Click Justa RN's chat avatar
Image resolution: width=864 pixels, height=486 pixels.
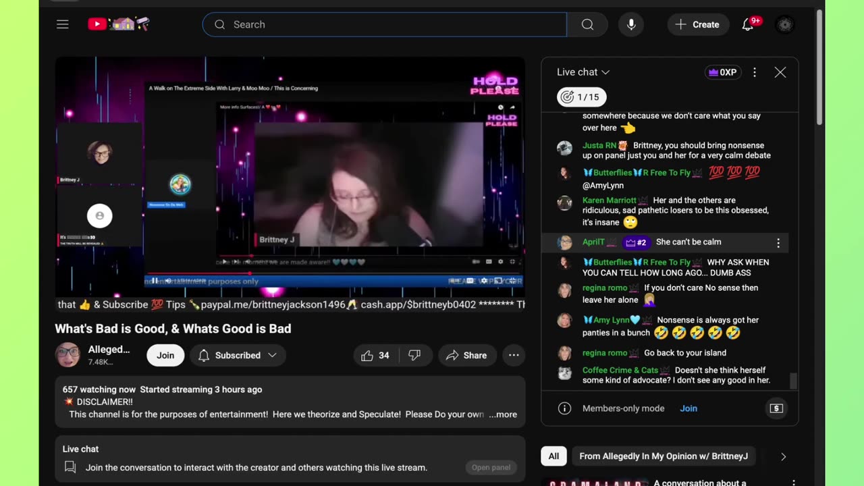pos(564,148)
